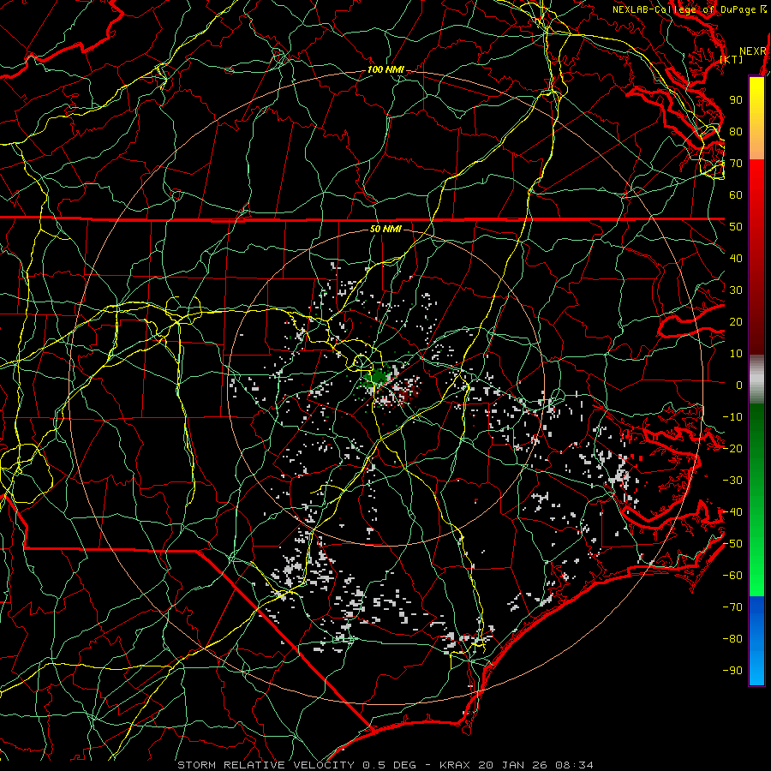This screenshot has height=771, width=771.
Task: Click the "10" value on velocity scale
Action: (736, 354)
